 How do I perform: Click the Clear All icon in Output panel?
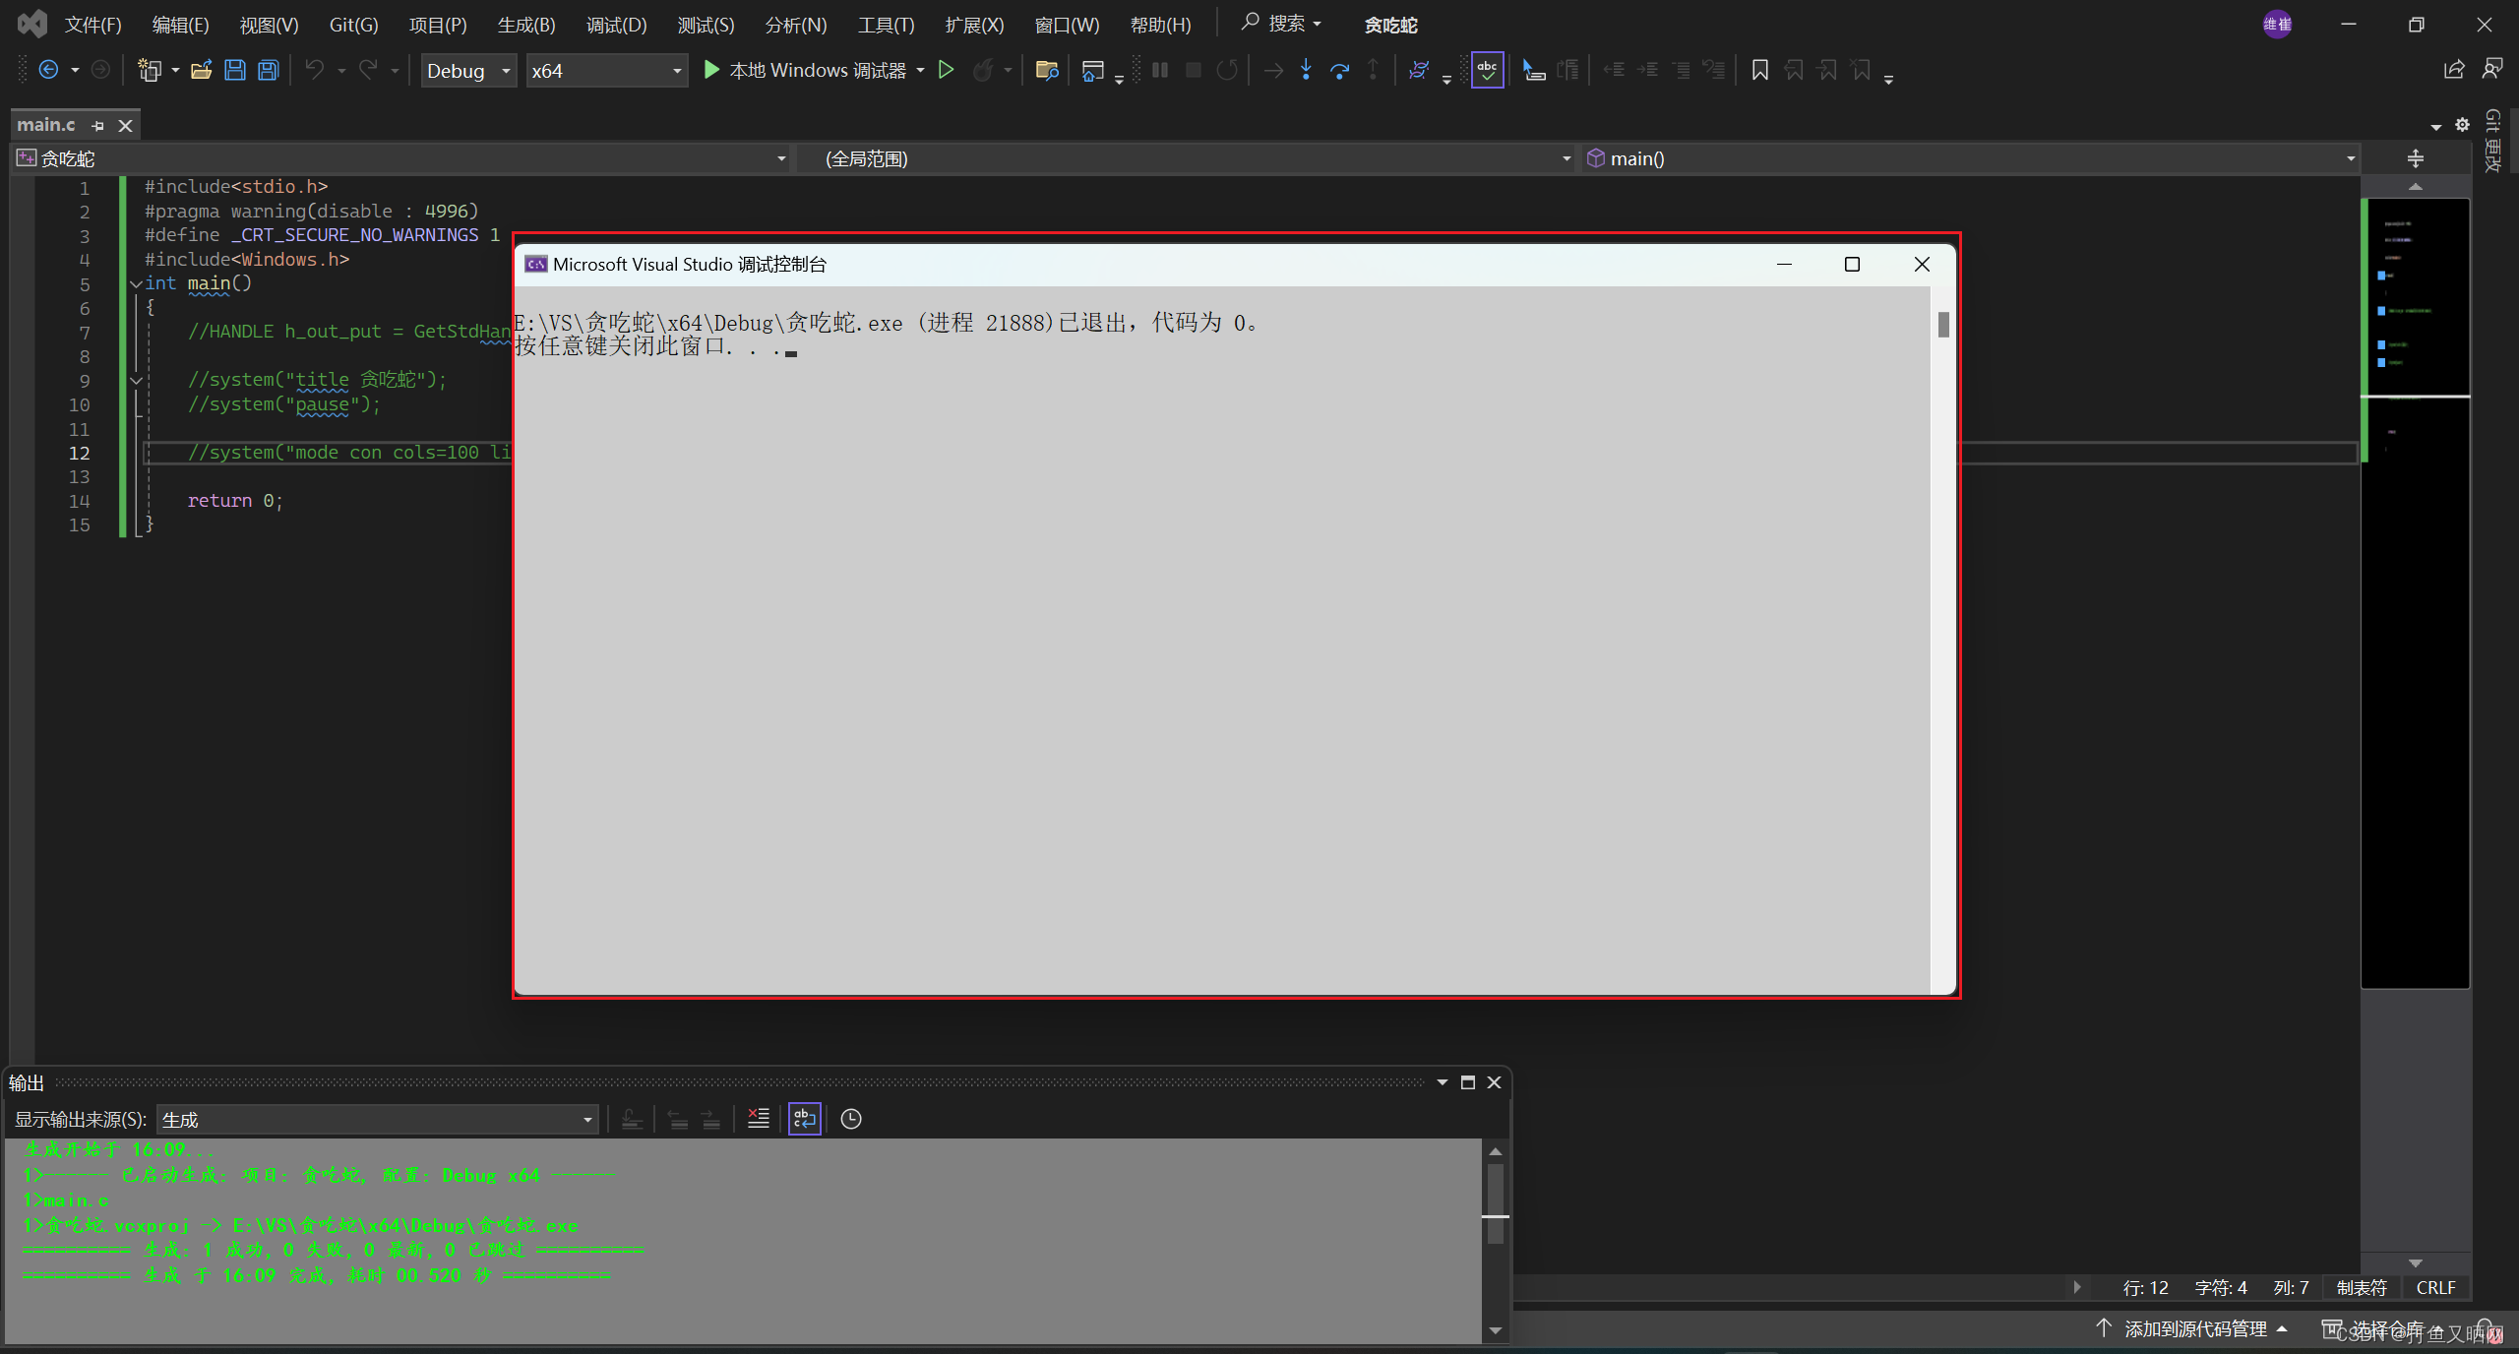(758, 1119)
